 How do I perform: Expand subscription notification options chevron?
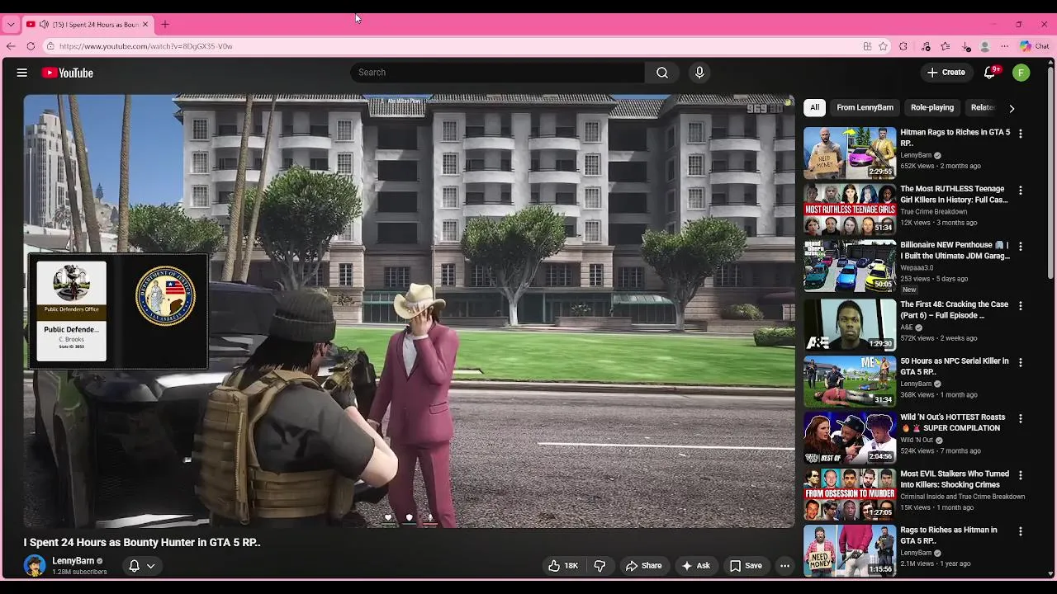click(x=151, y=566)
